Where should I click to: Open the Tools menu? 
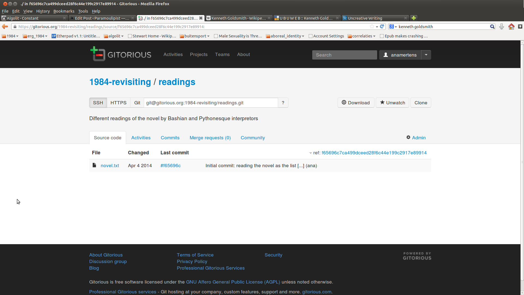[83, 11]
